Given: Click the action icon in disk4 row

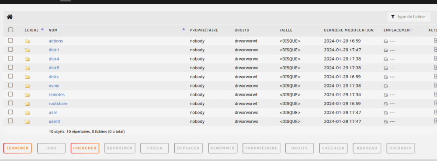Looking at the screenshot, I should (x=435, y=58).
